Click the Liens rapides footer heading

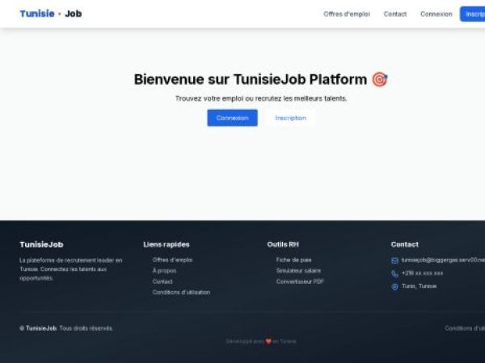pyautogui.click(x=167, y=244)
